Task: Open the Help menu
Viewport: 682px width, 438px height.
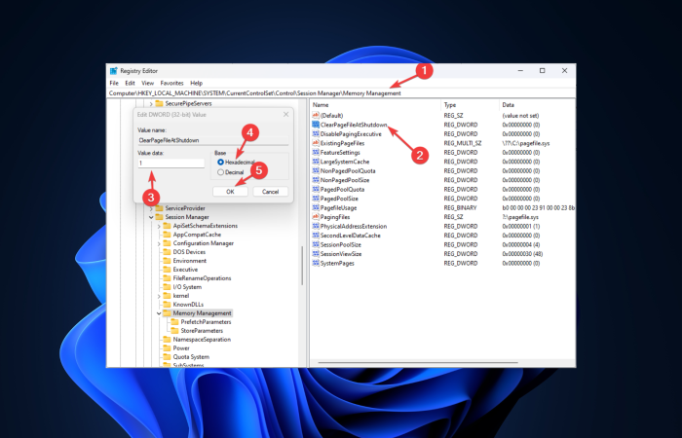Action: click(x=196, y=83)
